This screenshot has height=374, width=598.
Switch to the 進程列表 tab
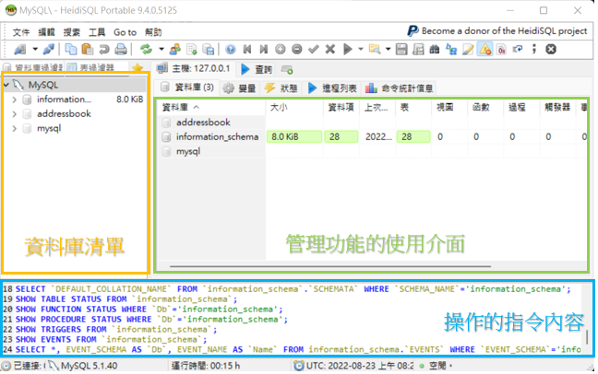(x=332, y=88)
